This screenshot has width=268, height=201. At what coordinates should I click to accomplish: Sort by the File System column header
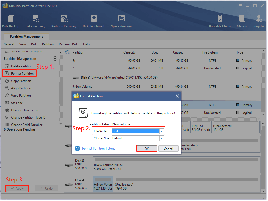(212, 52)
